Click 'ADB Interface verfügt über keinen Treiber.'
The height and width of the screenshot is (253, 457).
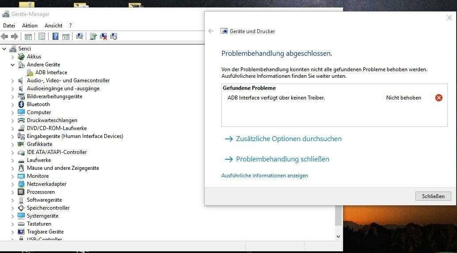(x=276, y=98)
